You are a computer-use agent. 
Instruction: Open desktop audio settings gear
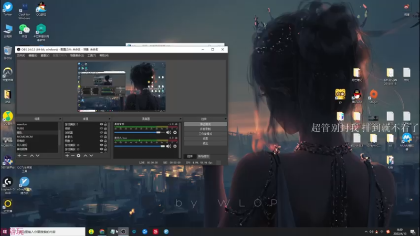coord(175,133)
